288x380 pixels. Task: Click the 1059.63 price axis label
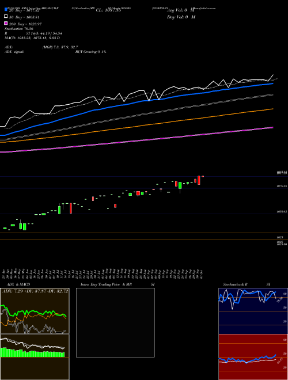click(x=282, y=211)
